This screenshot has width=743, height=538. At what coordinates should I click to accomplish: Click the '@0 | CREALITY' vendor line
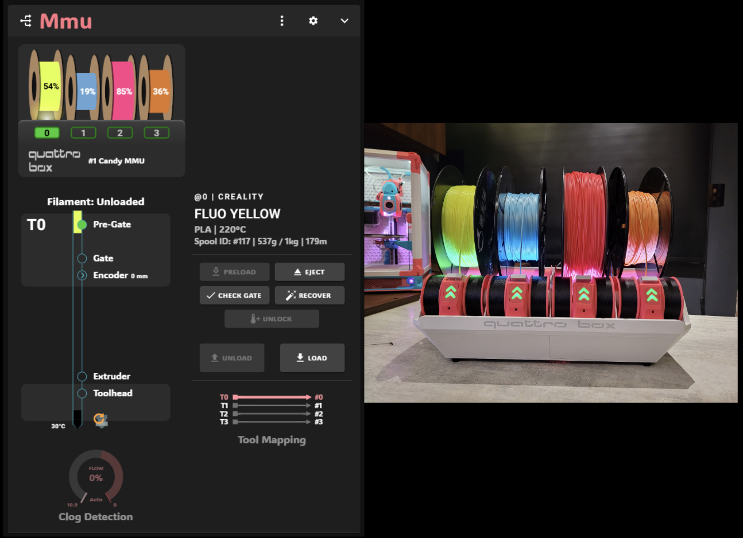point(229,197)
